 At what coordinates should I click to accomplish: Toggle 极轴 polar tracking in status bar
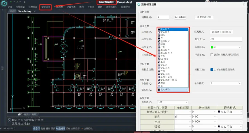43,128
